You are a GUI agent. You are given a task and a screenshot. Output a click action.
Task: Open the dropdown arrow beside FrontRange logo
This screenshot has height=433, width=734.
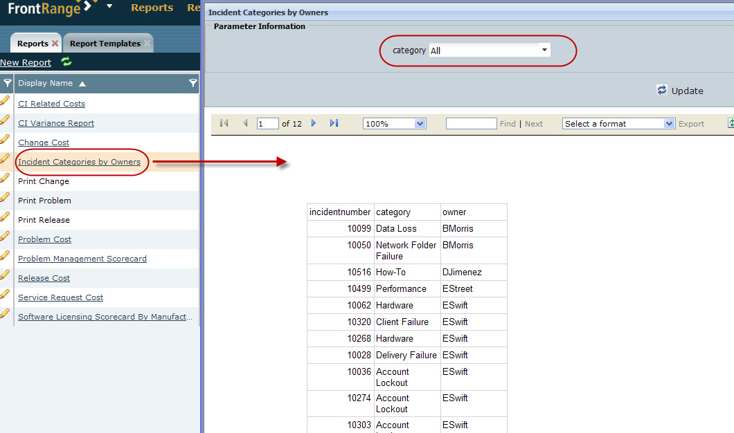[x=109, y=6]
